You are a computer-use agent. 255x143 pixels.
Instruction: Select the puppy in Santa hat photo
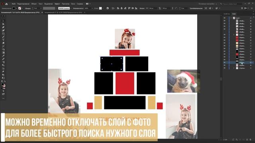click(x=184, y=81)
